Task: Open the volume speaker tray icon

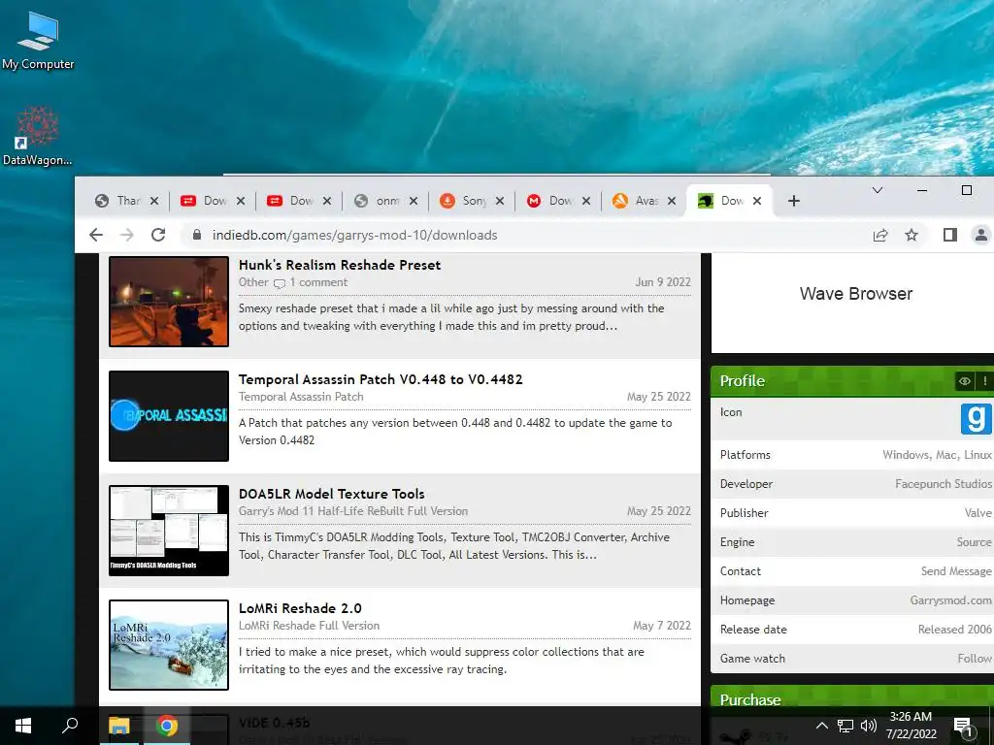Action: pos(869,726)
